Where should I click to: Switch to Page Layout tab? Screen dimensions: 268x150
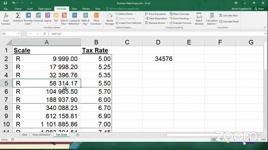[45, 9]
